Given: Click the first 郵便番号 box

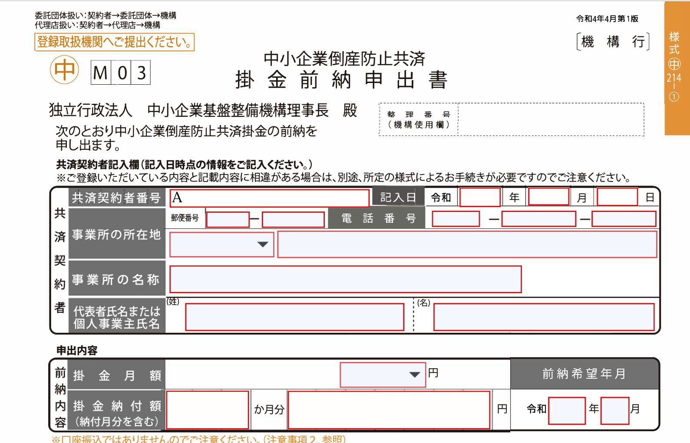Looking at the screenshot, I should point(228,219).
